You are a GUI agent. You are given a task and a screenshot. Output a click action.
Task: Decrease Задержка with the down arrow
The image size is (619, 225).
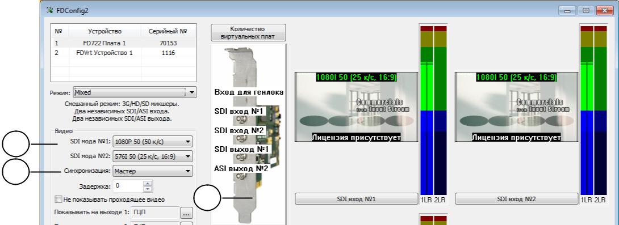tap(148, 188)
